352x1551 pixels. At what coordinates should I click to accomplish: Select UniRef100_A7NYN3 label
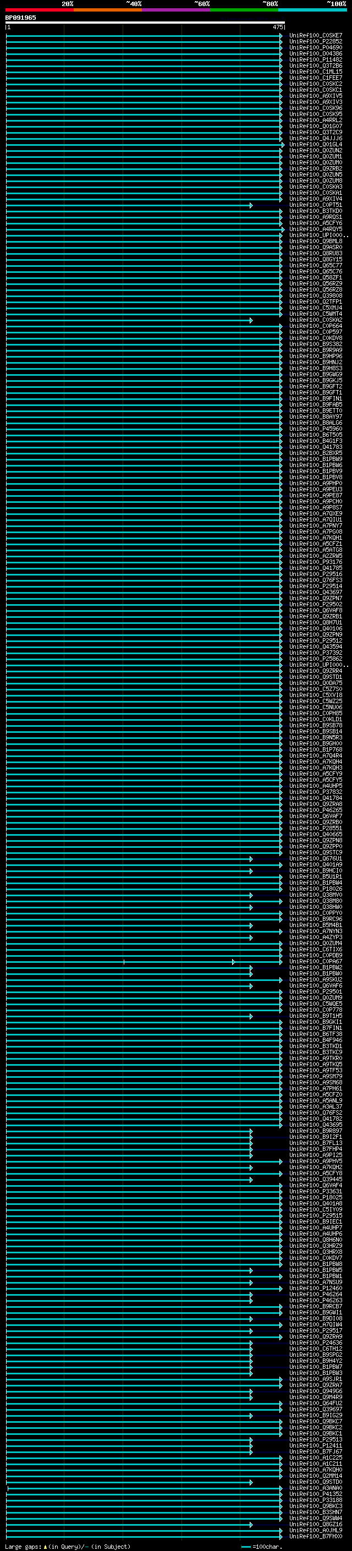[316, 931]
